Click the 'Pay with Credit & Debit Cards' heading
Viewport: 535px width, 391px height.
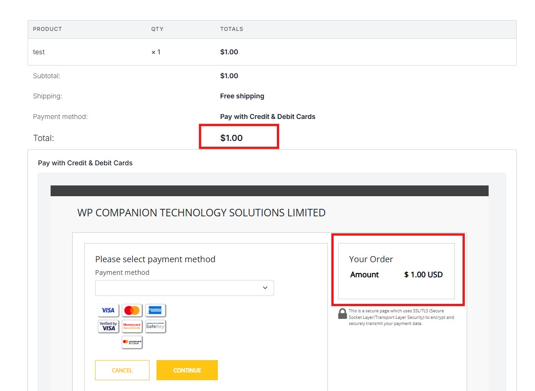85,163
